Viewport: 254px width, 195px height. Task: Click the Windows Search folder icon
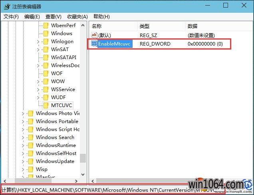(x=31, y=137)
